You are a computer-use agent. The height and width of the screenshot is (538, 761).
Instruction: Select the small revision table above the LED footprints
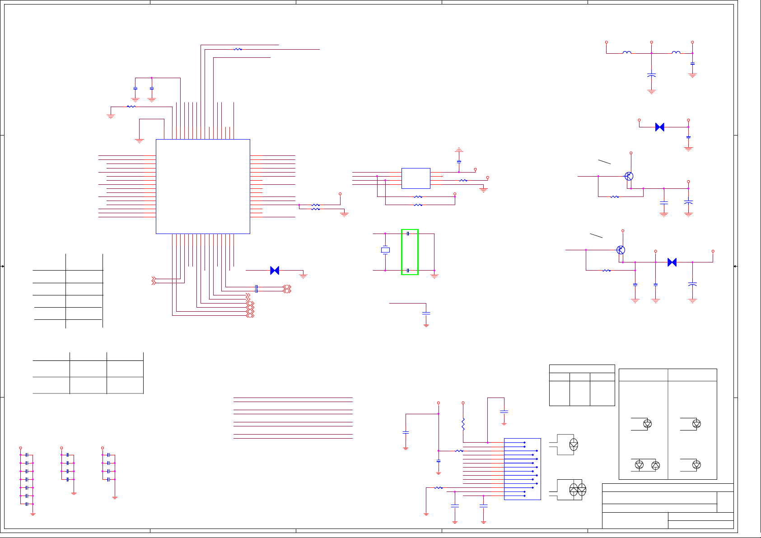[x=582, y=385]
